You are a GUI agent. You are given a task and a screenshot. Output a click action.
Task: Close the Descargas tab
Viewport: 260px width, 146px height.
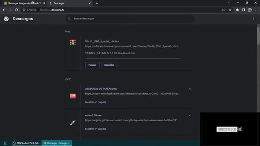(x=89, y=3)
